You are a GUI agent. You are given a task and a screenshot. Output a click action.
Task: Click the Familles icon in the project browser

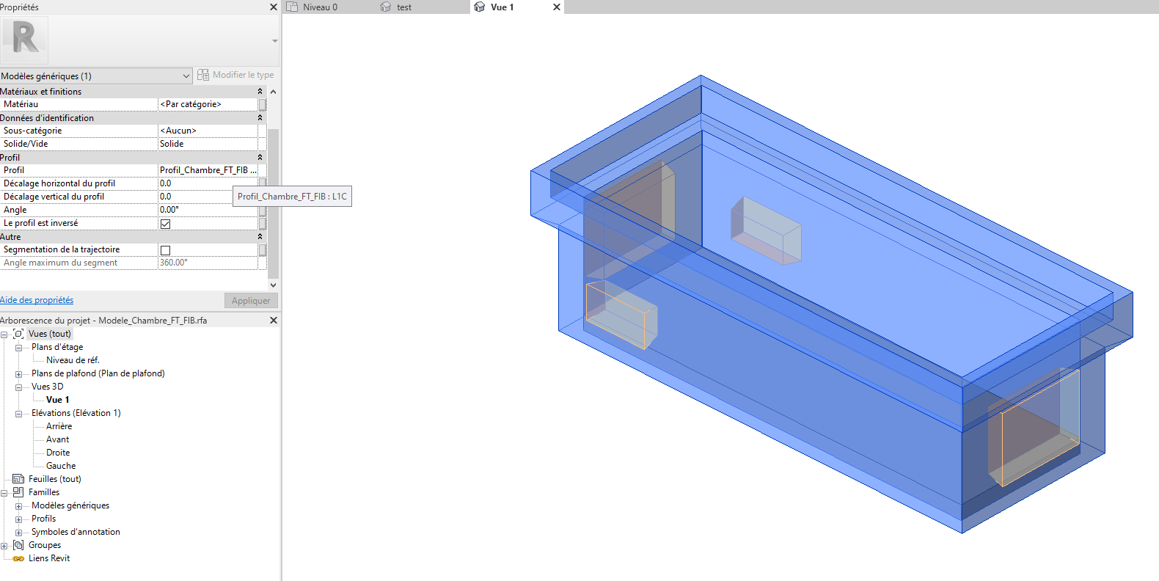pos(18,492)
